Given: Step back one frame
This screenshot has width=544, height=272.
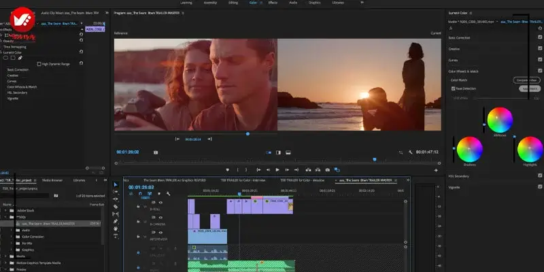Looking at the screenshot, I should [268, 169].
